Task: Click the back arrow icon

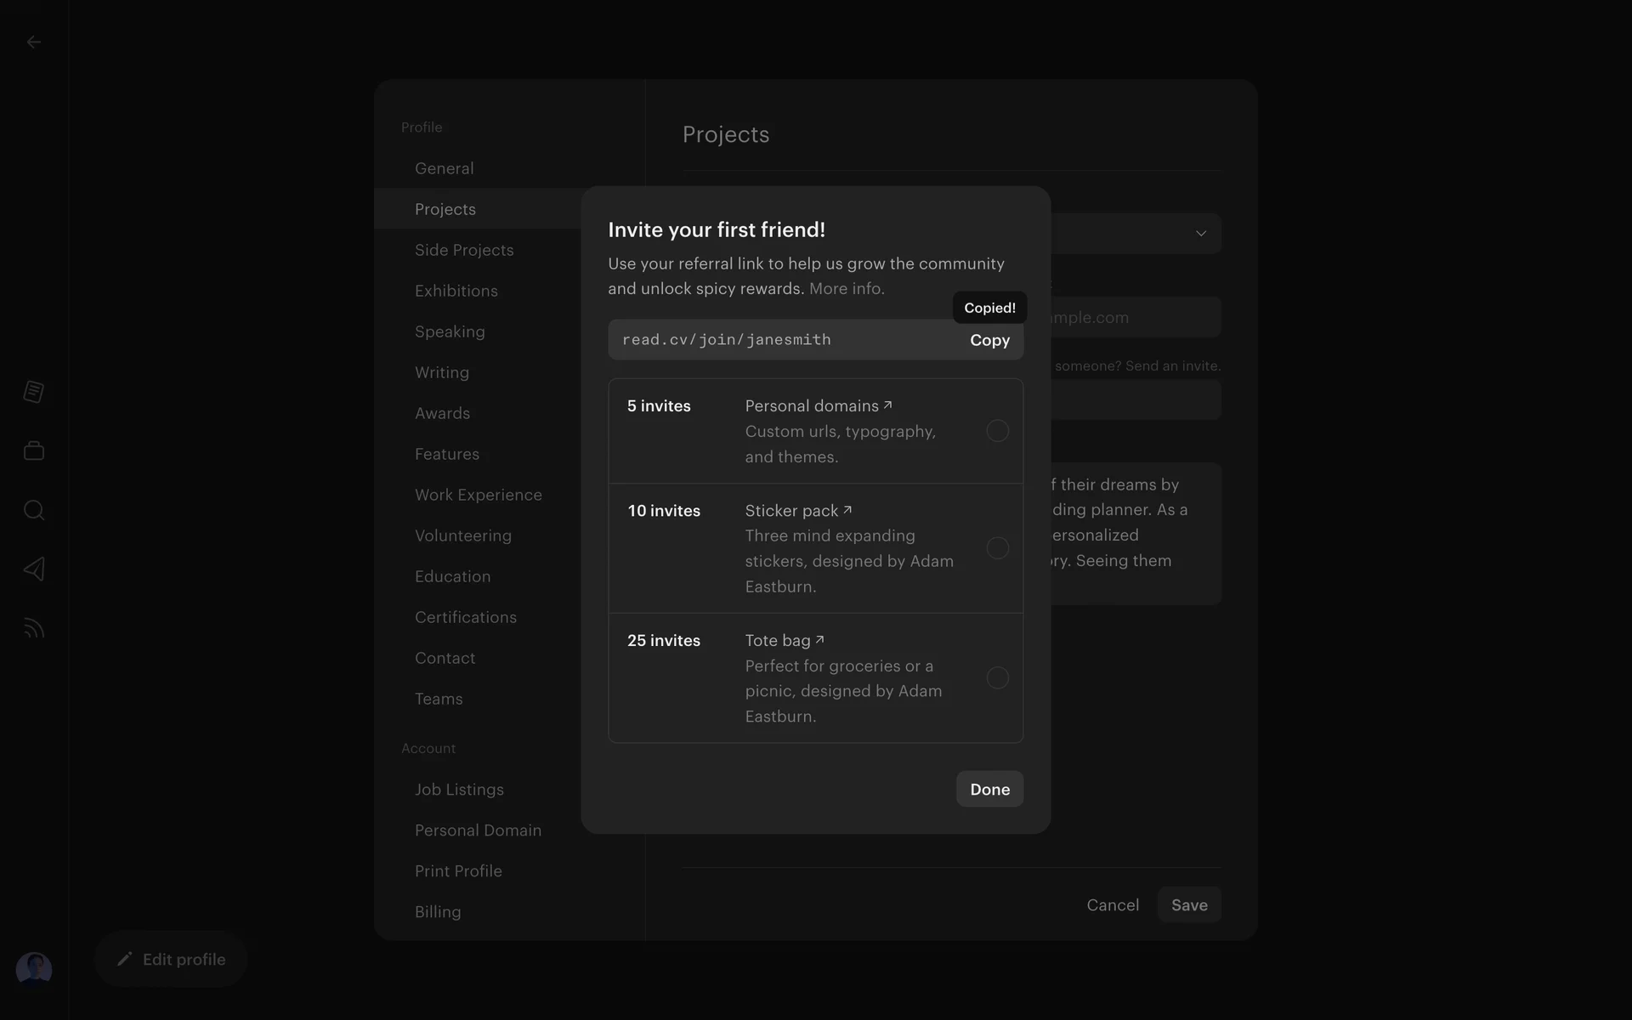Action: (x=34, y=42)
